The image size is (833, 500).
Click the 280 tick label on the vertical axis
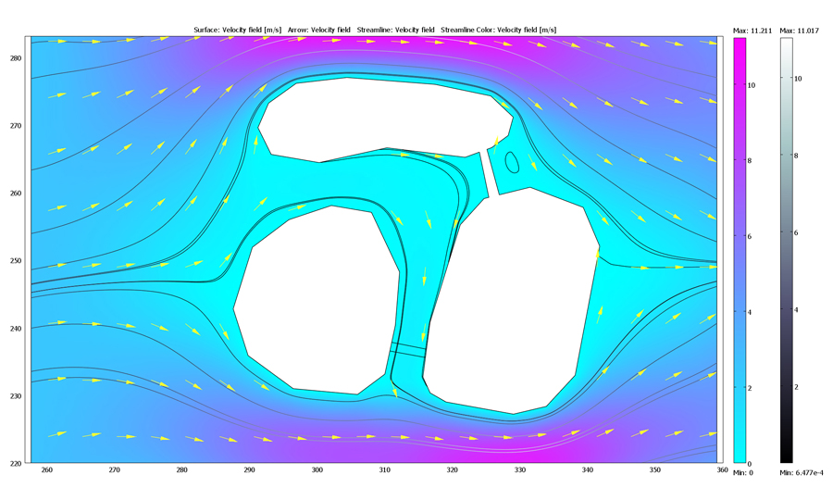[x=16, y=58]
